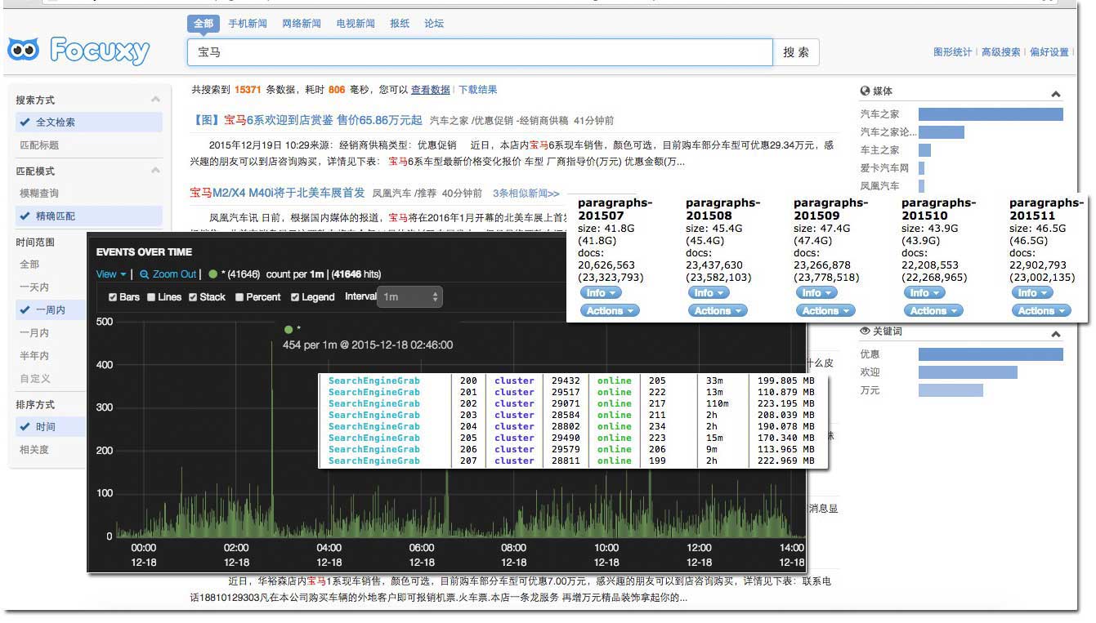
Task: Click the magnifier icon of Zoom Out
Action: click(x=144, y=274)
